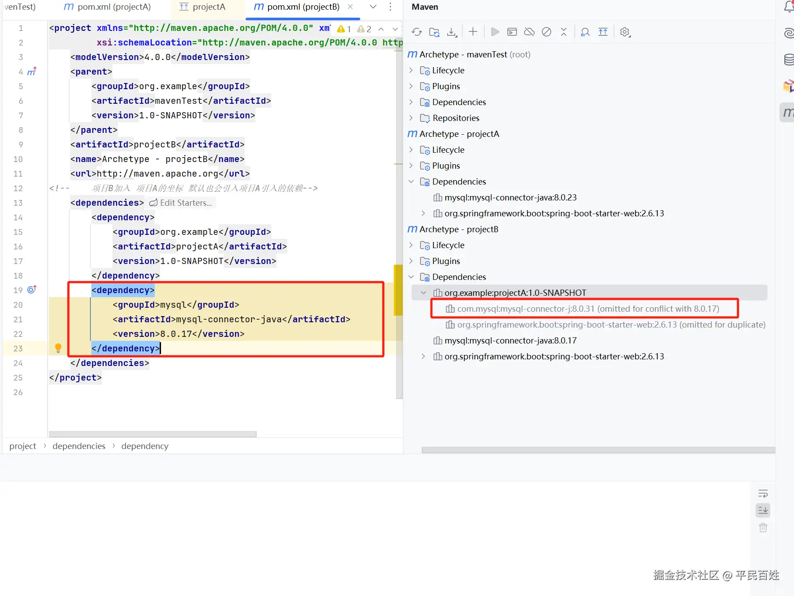Collapse Dependencies under Archetype - projectB
This screenshot has width=794, height=596.
(411, 277)
